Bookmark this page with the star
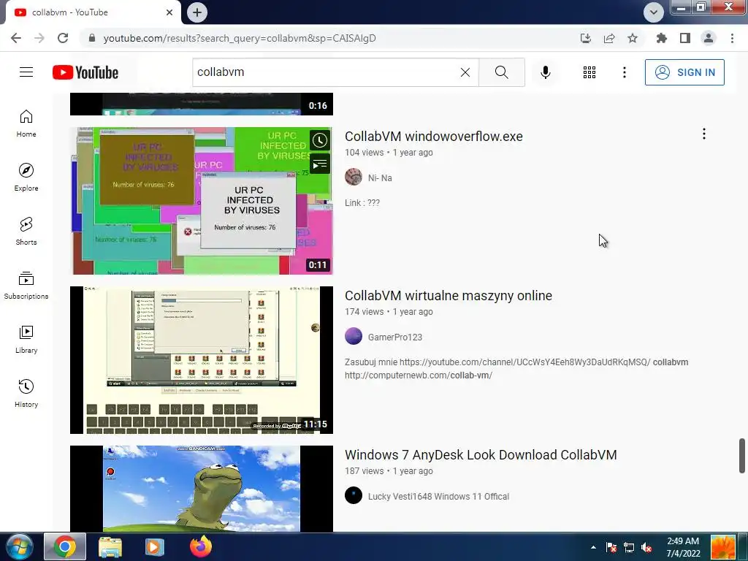Screen dimensions: 748x561 click(633, 38)
